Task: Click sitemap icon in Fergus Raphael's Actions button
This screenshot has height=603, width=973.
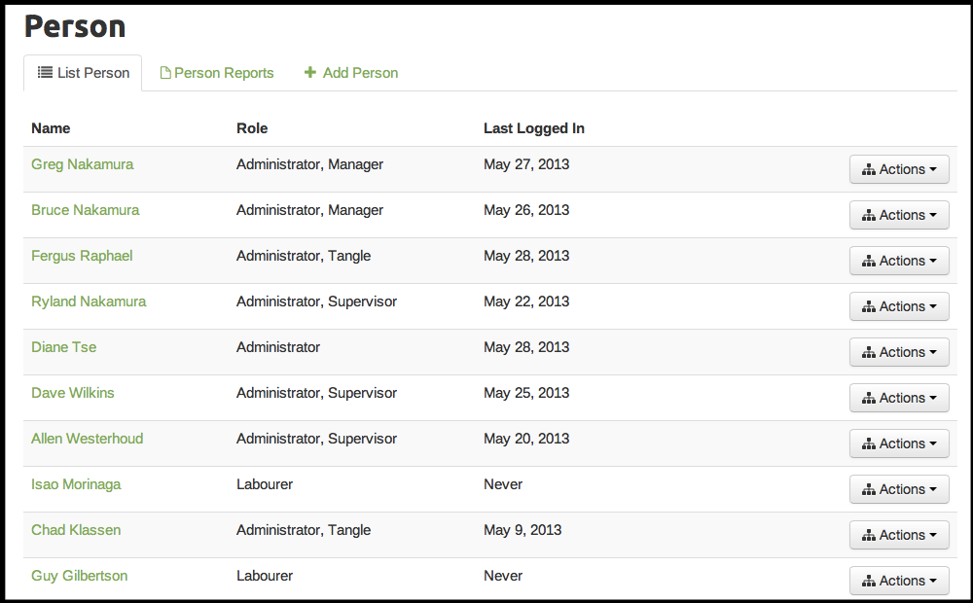Action: [869, 262]
